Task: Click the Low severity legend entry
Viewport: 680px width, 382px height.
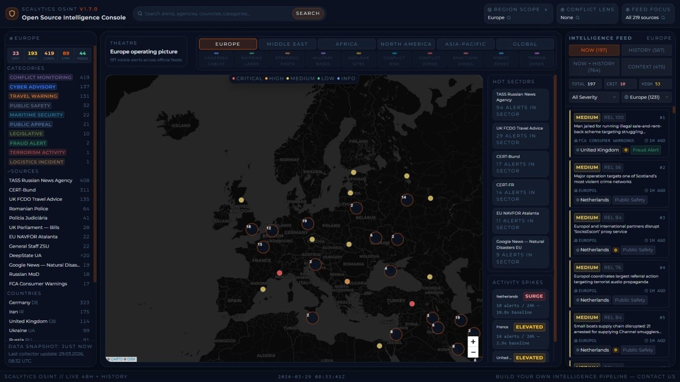Action: (326, 79)
